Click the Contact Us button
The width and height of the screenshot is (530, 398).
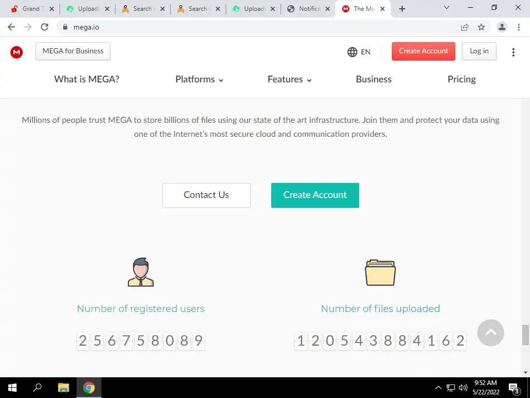coord(206,195)
